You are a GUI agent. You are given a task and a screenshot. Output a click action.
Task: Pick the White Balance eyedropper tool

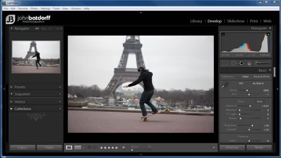224,85
